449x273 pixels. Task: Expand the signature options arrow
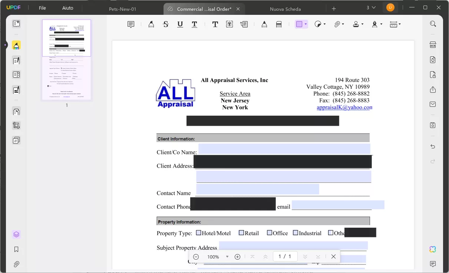pyautogui.click(x=381, y=24)
